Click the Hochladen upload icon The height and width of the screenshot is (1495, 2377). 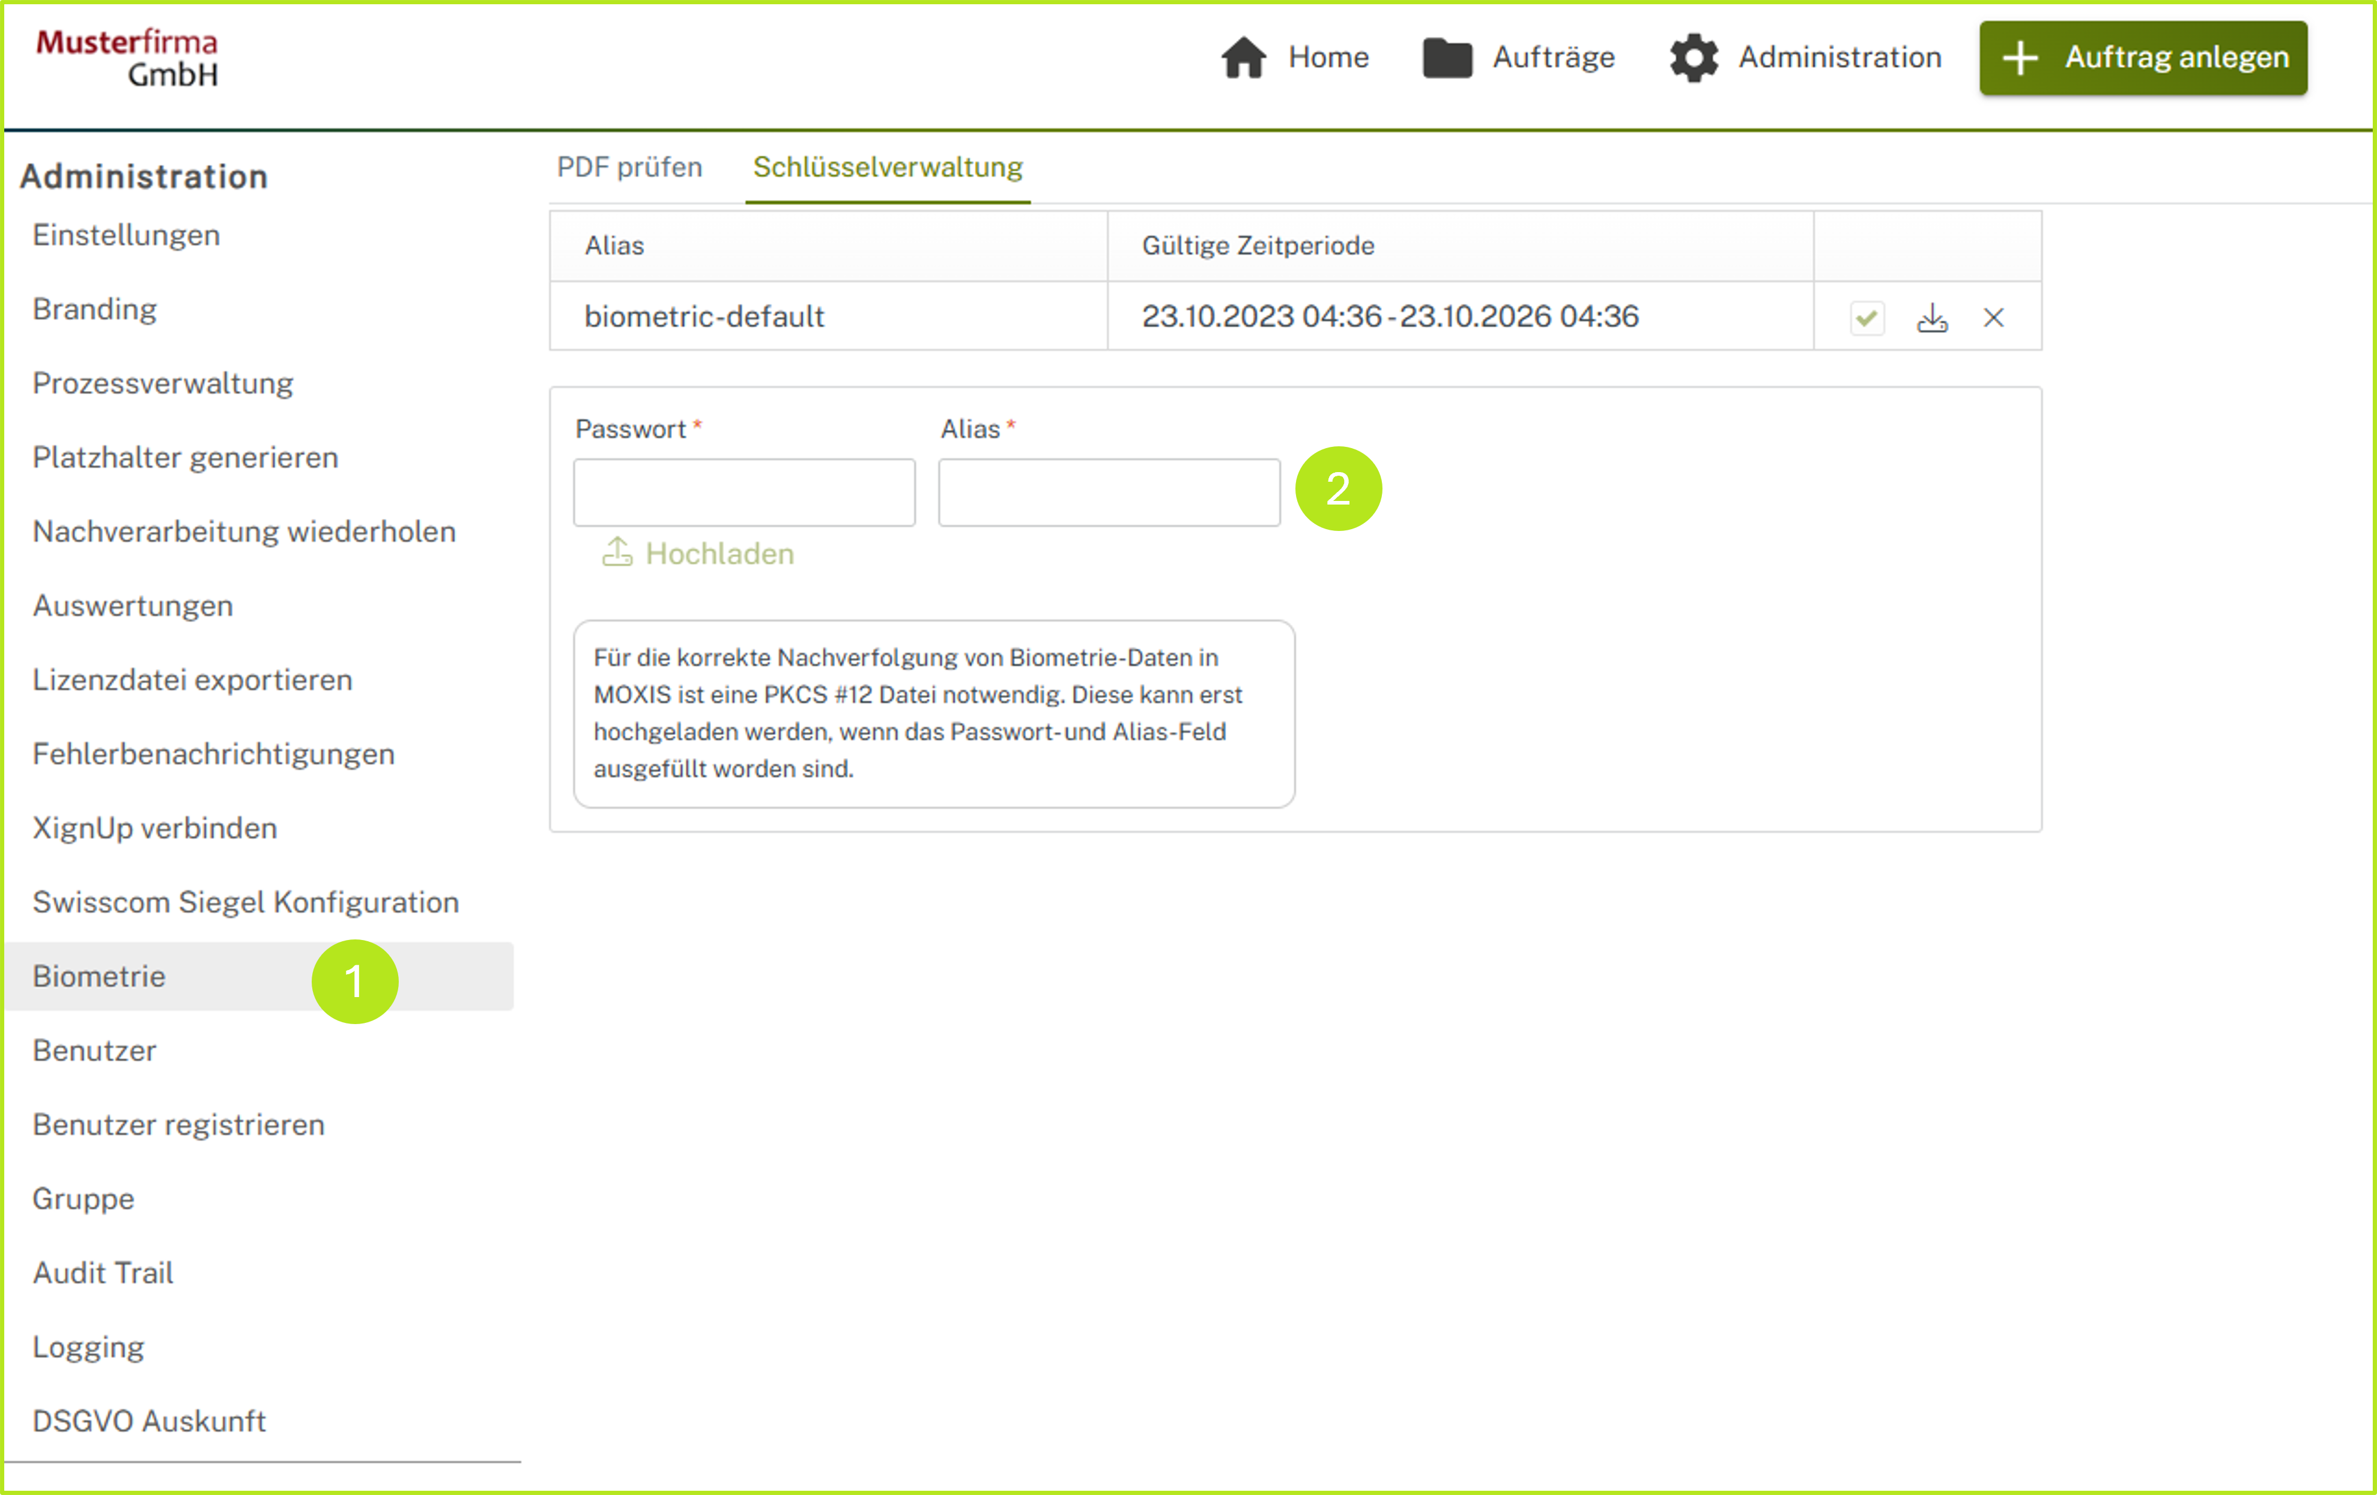click(x=617, y=552)
